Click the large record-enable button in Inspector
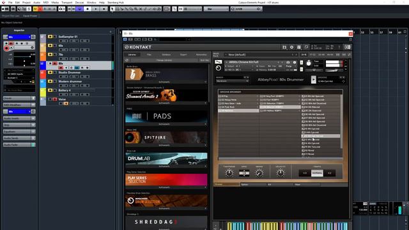Screen dimensions: 409x230 [x=6, y=49]
